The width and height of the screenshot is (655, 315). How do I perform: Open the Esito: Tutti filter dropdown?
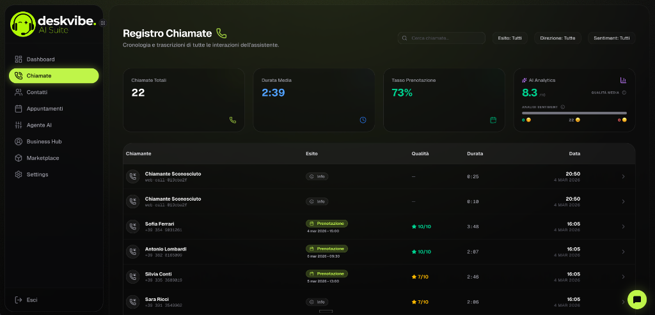[x=510, y=38]
